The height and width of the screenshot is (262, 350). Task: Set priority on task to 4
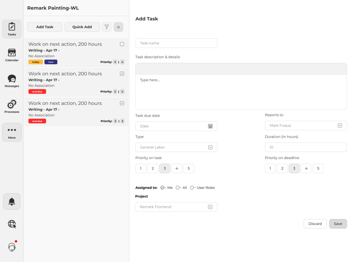[176, 168]
